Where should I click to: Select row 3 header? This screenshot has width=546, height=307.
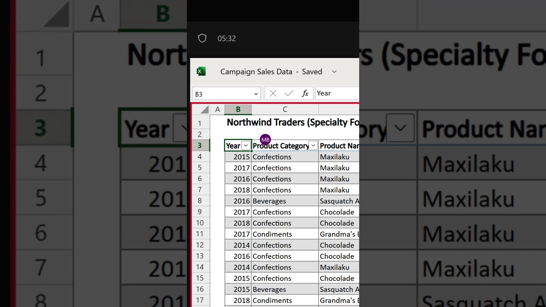200,145
